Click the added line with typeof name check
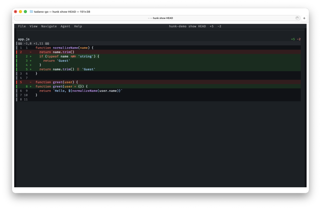This screenshot has height=209, width=321. coord(158,56)
